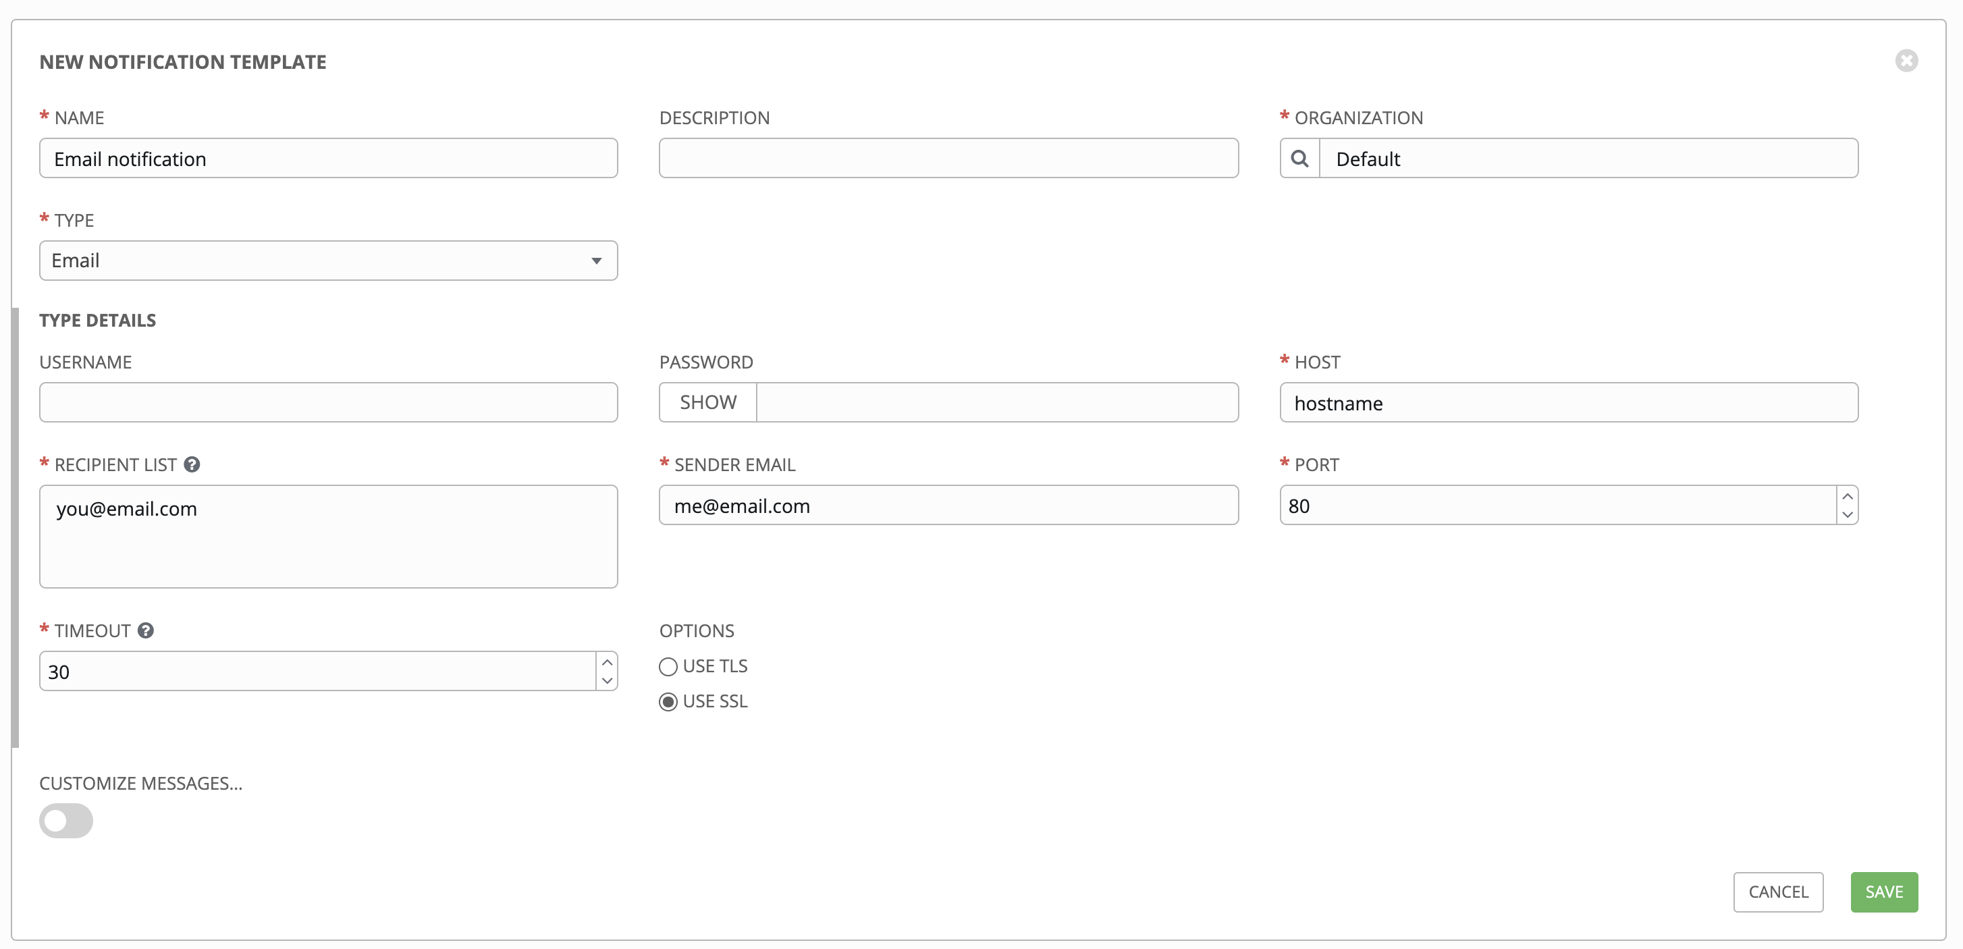Increase Port value with up arrow
The height and width of the screenshot is (949, 1963).
click(1847, 496)
